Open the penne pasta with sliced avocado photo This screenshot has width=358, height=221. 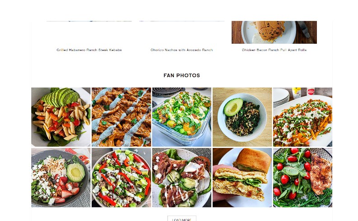pyautogui.click(x=61, y=117)
